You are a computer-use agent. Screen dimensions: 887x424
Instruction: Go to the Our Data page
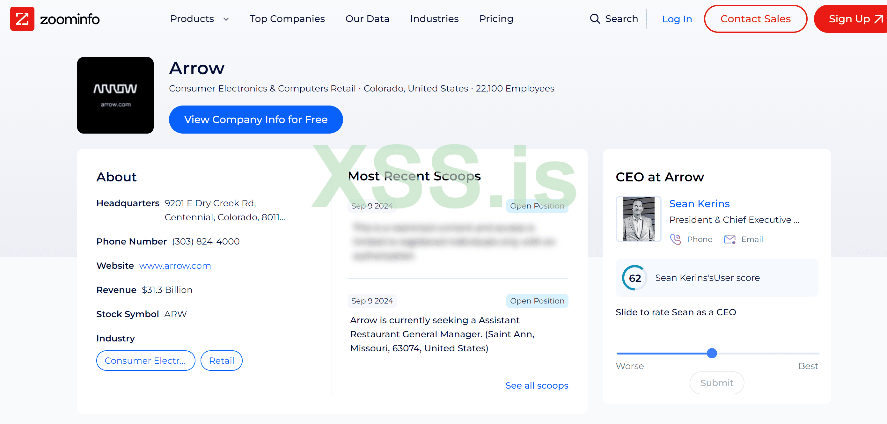pyautogui.click(x=367, y=19)
